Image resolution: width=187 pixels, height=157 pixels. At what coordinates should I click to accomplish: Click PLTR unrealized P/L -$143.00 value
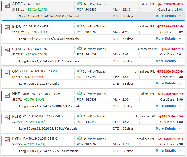tap(171, 116)
